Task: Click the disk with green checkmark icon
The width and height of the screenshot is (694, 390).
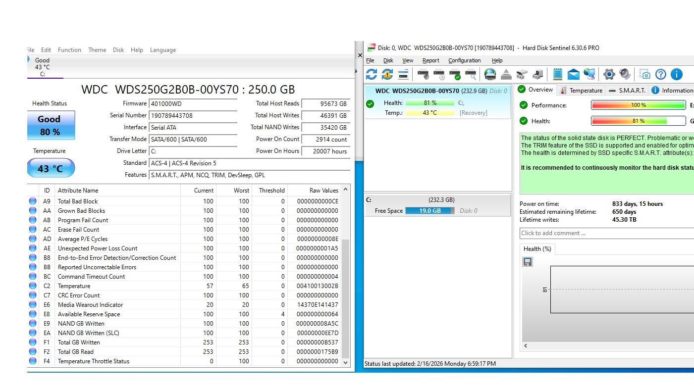Action: coord(454,75)
